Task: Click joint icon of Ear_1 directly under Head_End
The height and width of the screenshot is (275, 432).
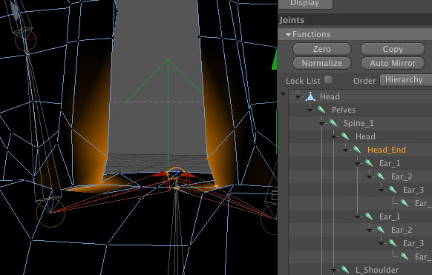Action: (x=369, y=163)
